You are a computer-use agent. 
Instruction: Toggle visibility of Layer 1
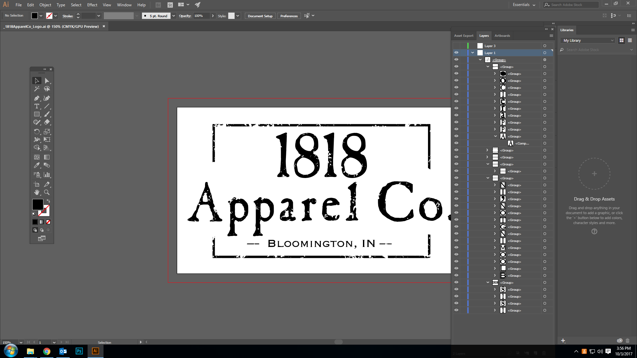point(456,53)
